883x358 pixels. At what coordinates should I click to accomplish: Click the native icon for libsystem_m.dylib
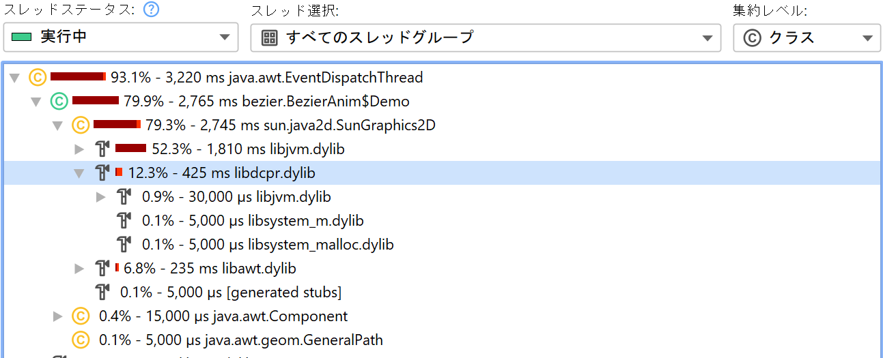(x=124, y=221)
